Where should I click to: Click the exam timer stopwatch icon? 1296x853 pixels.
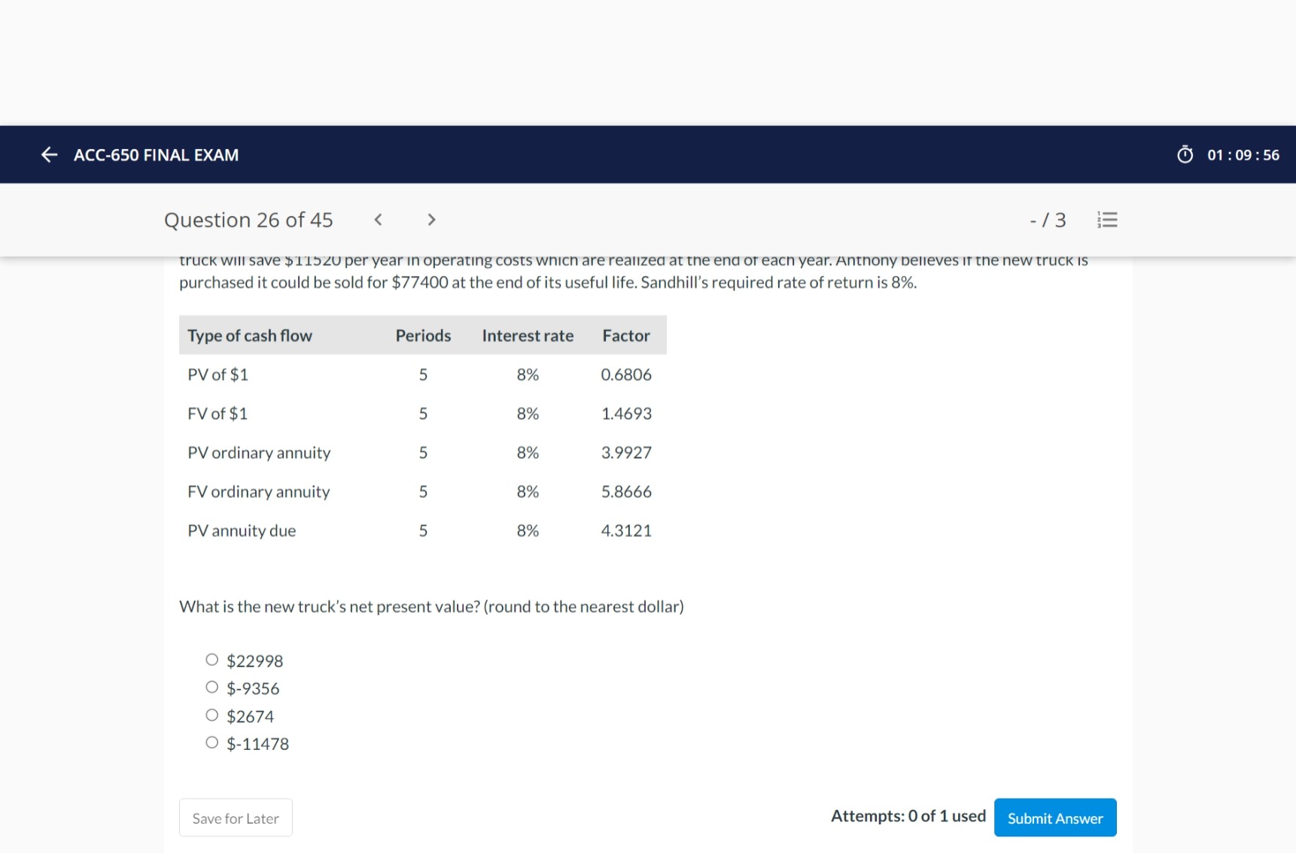point(1185,155)
